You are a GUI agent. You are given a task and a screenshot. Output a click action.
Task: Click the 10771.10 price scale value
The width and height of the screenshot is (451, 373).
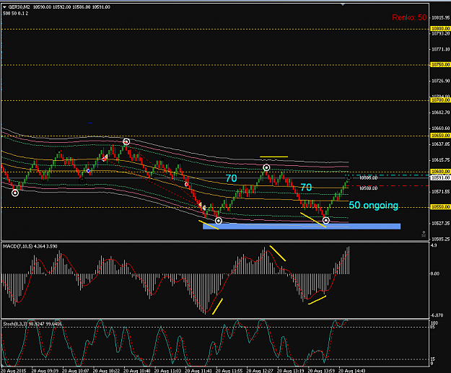tap(441, 50)
